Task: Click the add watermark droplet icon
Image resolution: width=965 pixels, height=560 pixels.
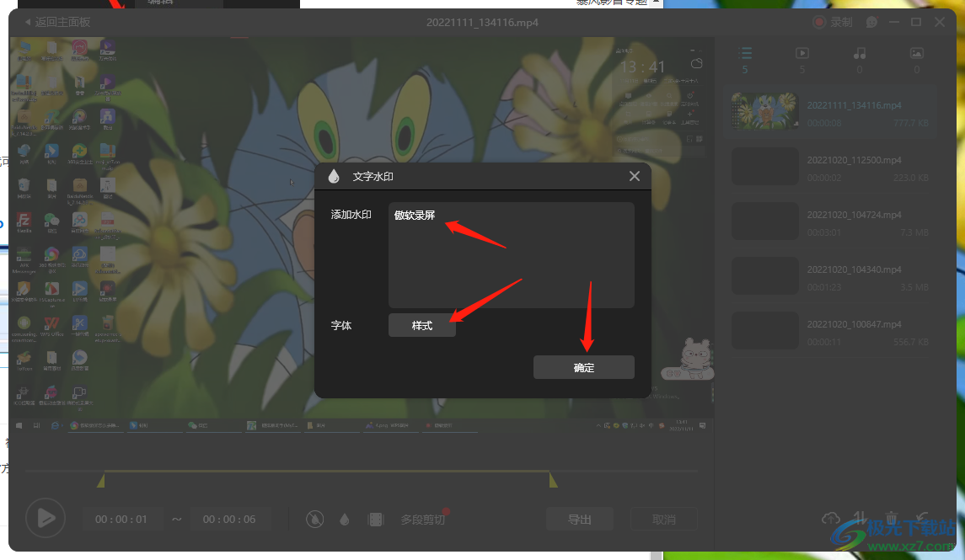Action: tap(345, 520)
